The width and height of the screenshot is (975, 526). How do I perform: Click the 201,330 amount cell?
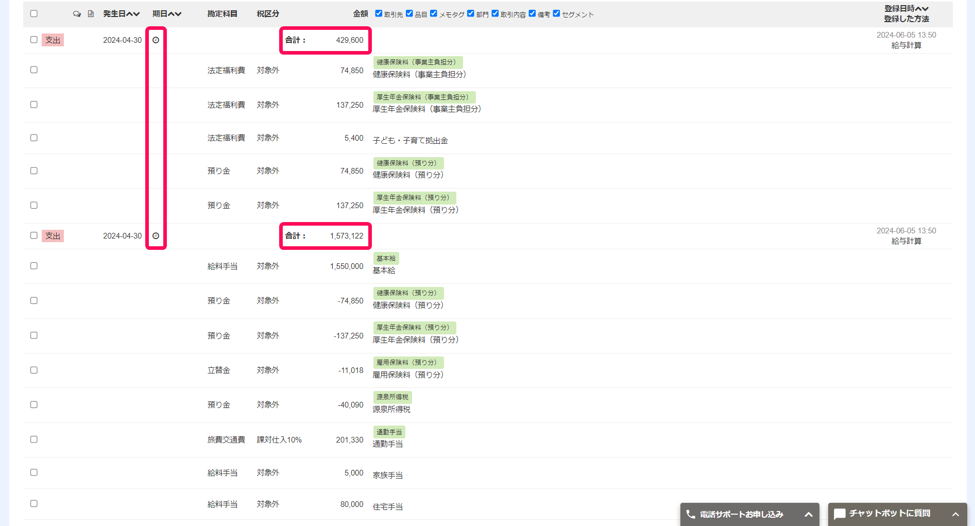[350, 440]
